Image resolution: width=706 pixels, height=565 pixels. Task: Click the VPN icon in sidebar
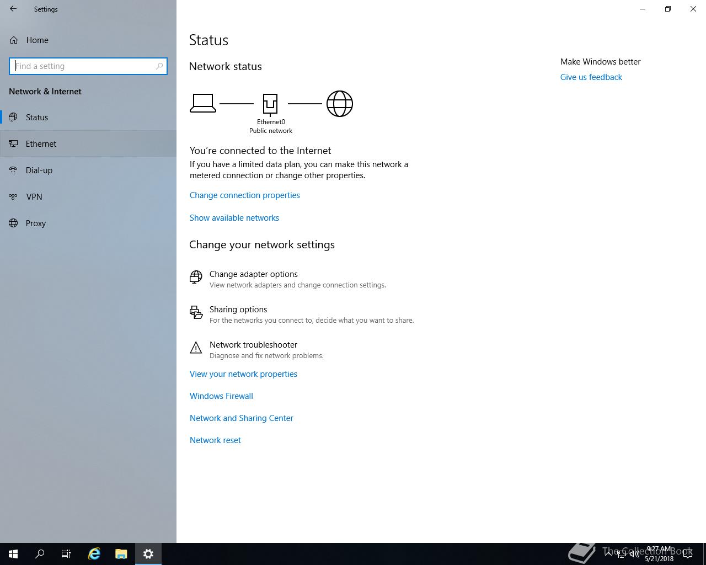pos(13,196)
